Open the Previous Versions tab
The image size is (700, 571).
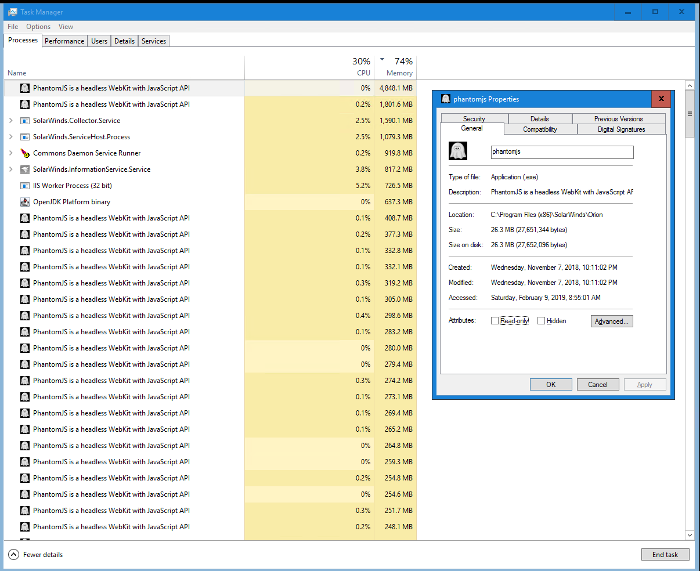click(x=619, y=118)
